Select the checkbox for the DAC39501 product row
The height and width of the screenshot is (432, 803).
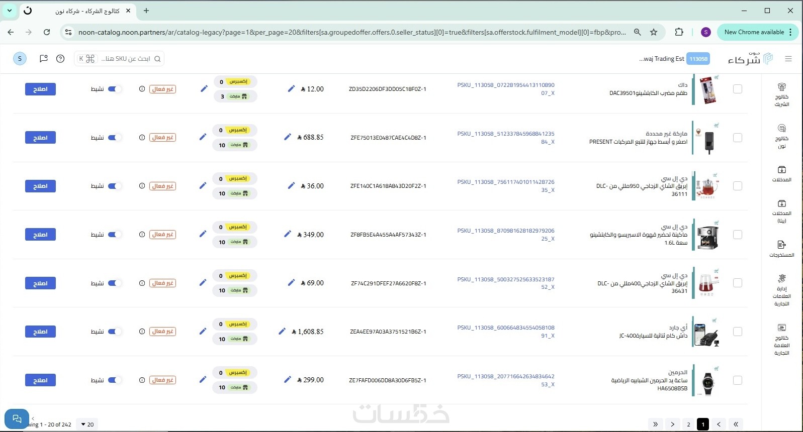click(738, 89)
